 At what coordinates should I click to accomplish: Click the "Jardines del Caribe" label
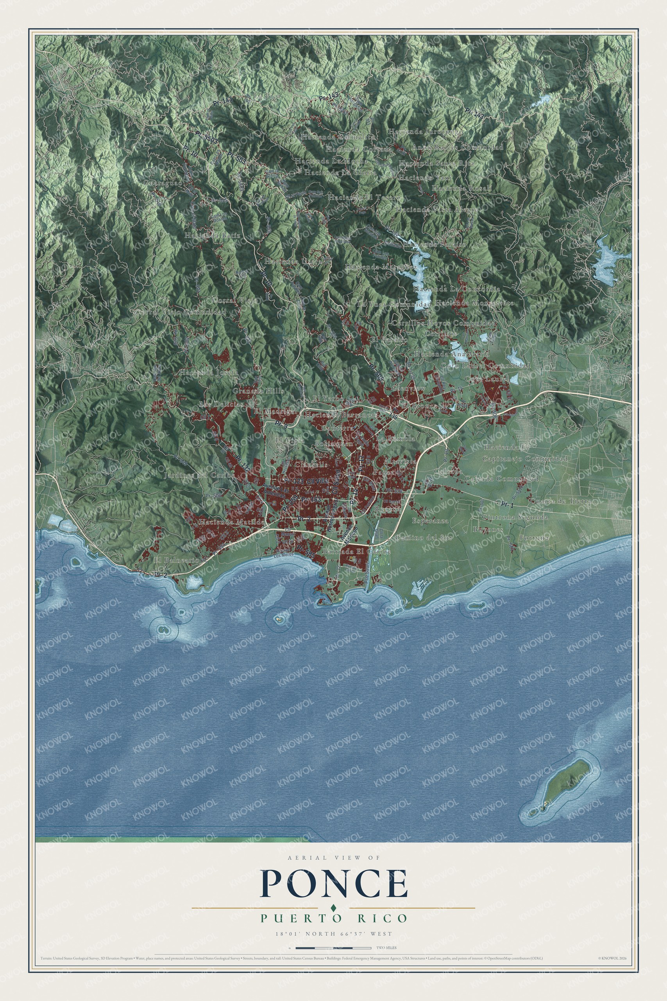[200, 475]
